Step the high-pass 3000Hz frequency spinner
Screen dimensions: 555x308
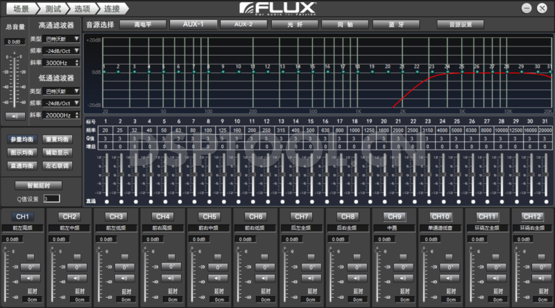tap(77, 62)
